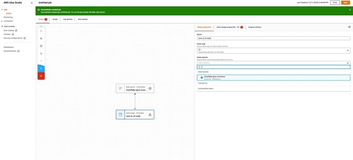Click the search magnifier in parents search box
The image size is (353, 160).
[199, 67]
